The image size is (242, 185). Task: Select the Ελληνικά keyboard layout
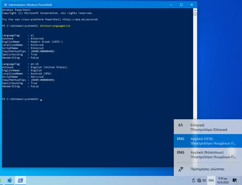[208, 127]
